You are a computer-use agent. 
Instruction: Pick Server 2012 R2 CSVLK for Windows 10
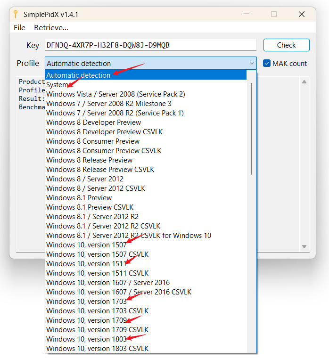(146, 235)
